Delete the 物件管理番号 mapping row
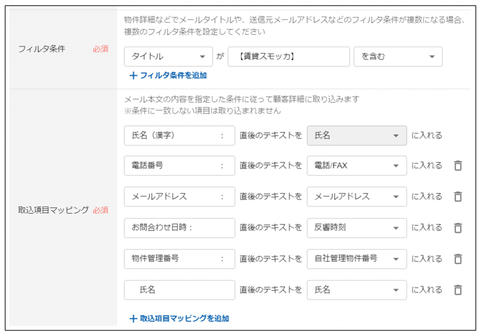Screen dimensions: 481x336 (x=458, y=259)
